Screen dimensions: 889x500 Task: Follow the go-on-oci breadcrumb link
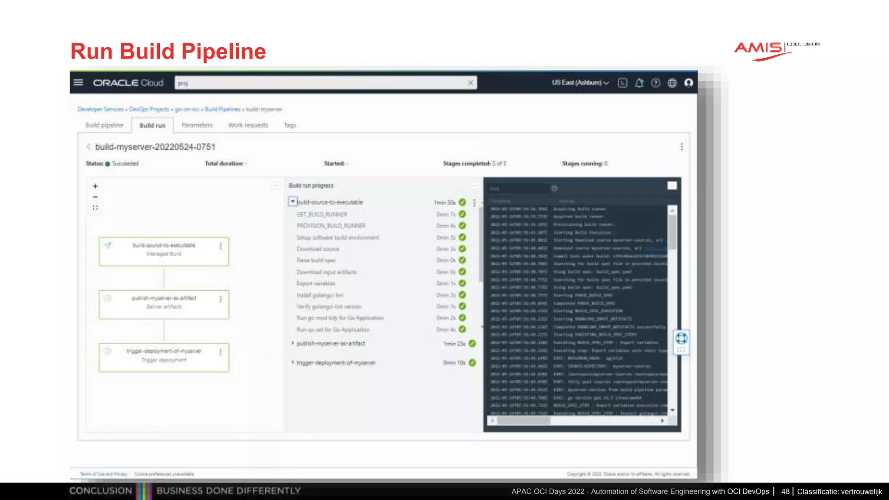[x=187, y=109]
